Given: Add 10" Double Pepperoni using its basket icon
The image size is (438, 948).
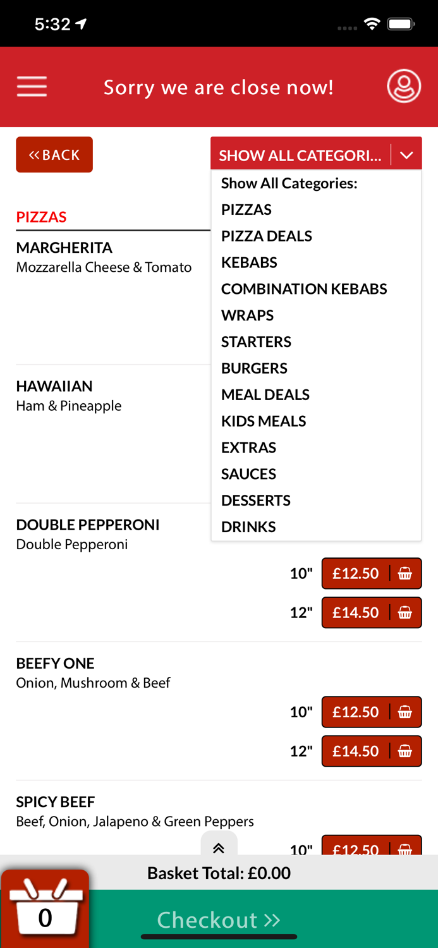Looking at the screenshot, I should point(405,573).
